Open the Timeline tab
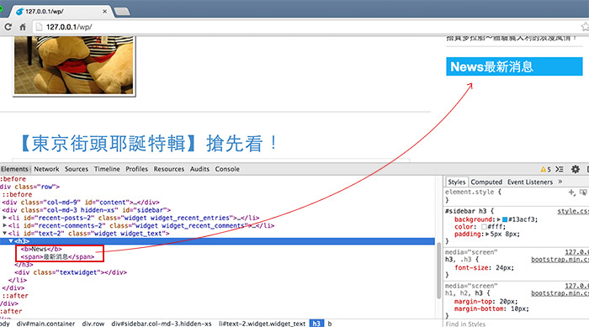Image resolution: width=589 pixels, height=327 pixels. point(107,169)
